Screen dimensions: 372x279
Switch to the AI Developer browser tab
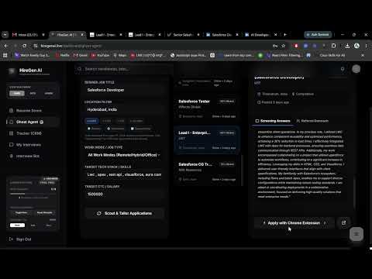(260, 35)
